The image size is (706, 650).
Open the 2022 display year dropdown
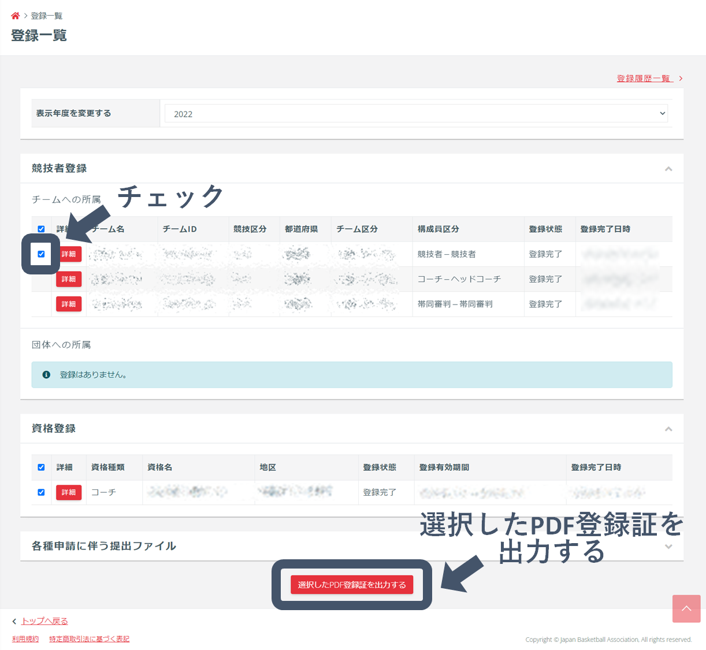click(416, 113)
